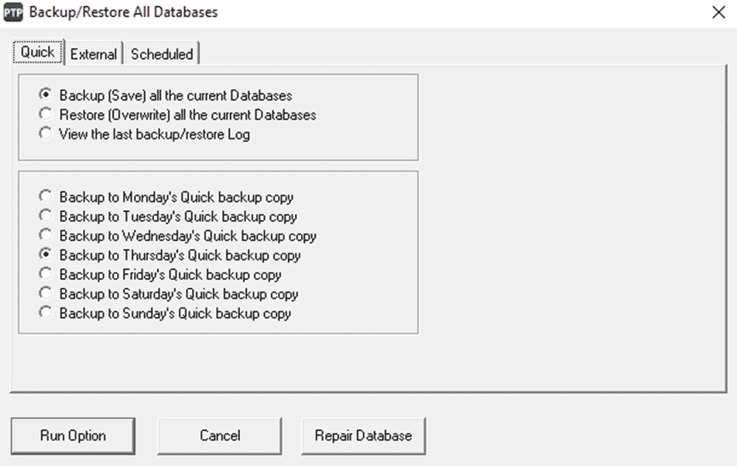Select View the last backup/restore Log
Viewport: 737px width, 466px height.
(45, 132)
